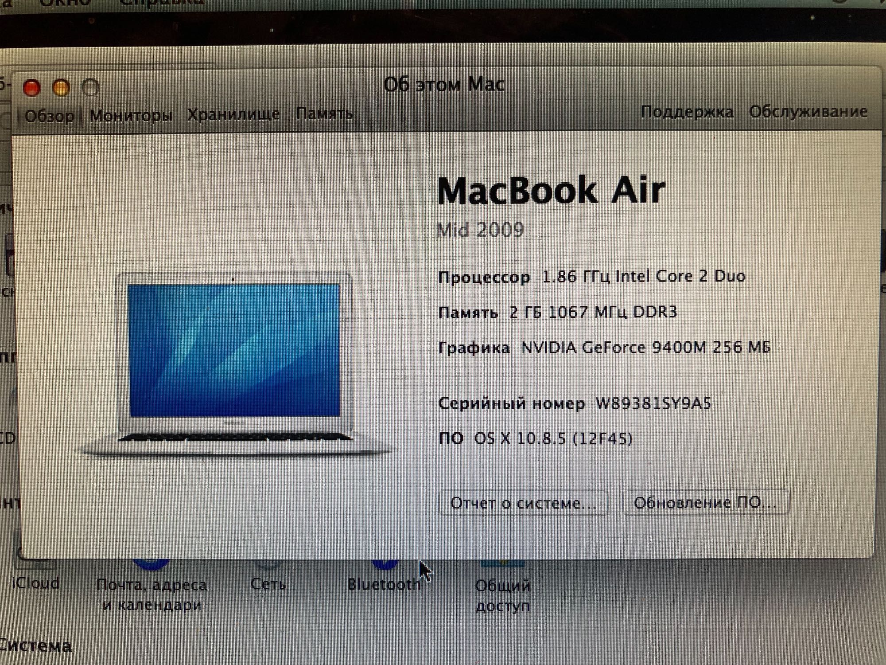The image size is (886, 665).
Task: Open the Память tab
Action: [324, 113]
